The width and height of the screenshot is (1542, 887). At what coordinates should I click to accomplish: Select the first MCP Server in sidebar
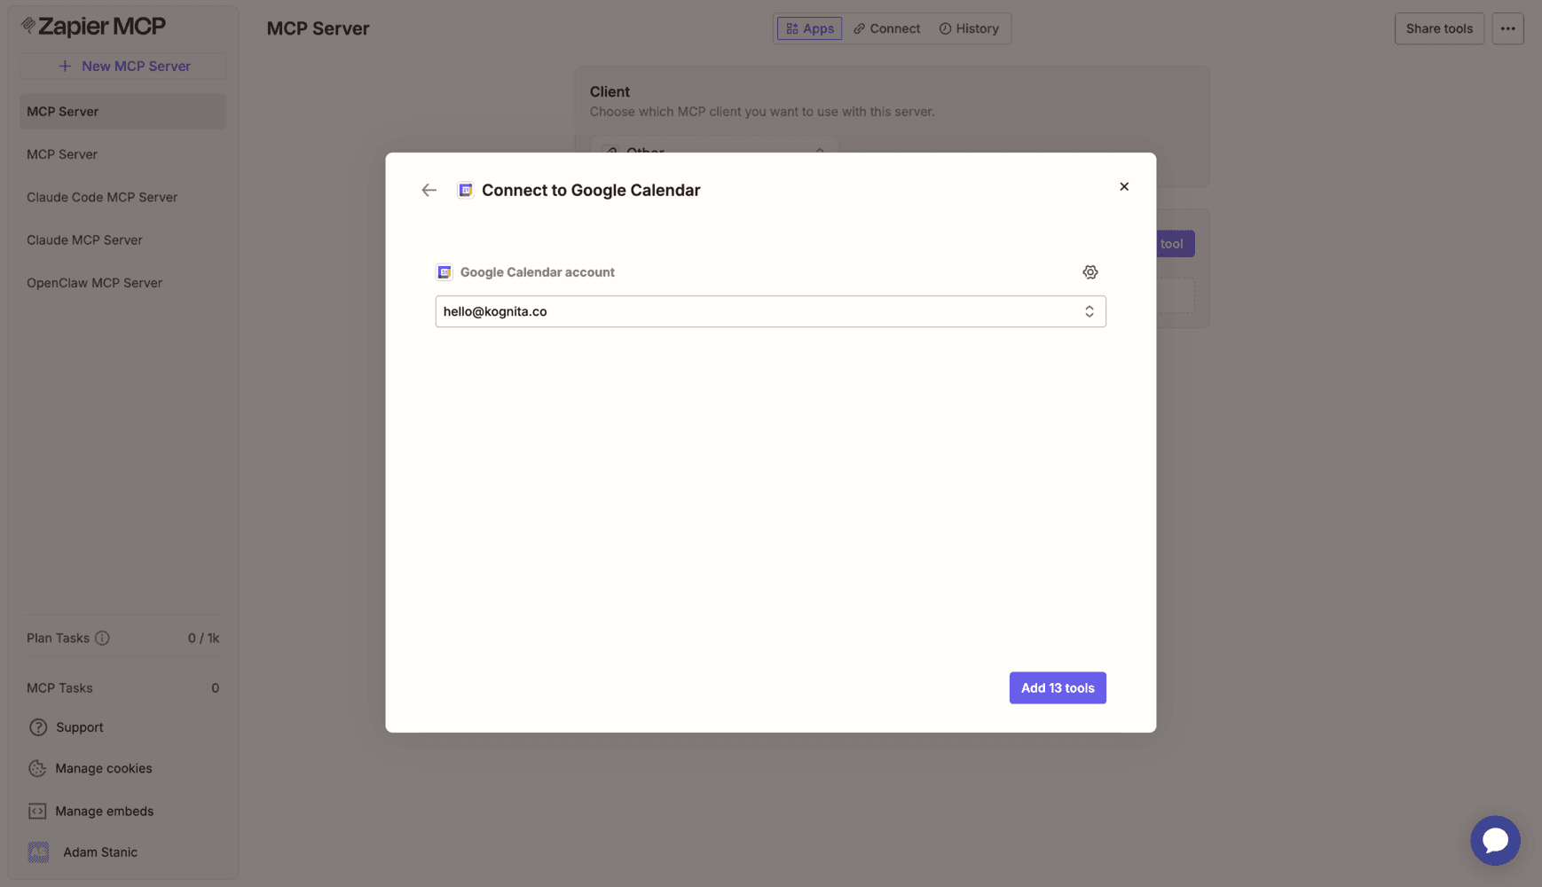(x=123, y=112)
